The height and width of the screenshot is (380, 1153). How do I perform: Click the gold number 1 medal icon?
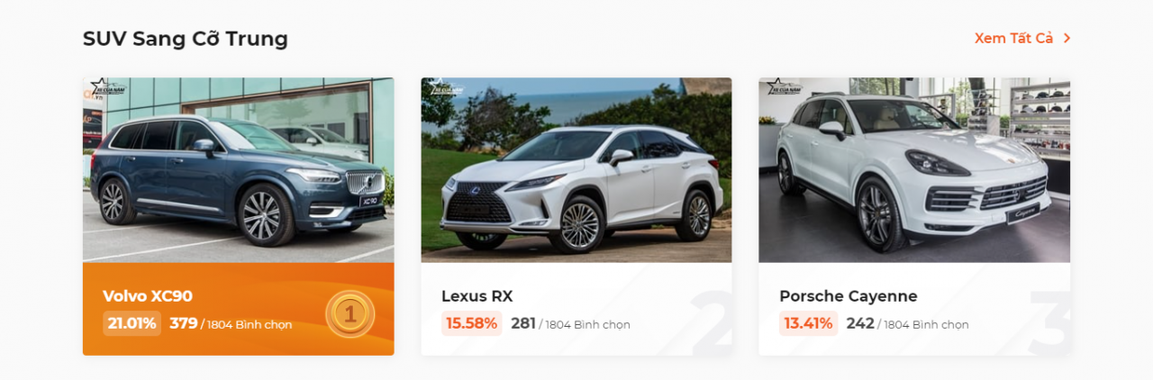[x=350, y=314]
